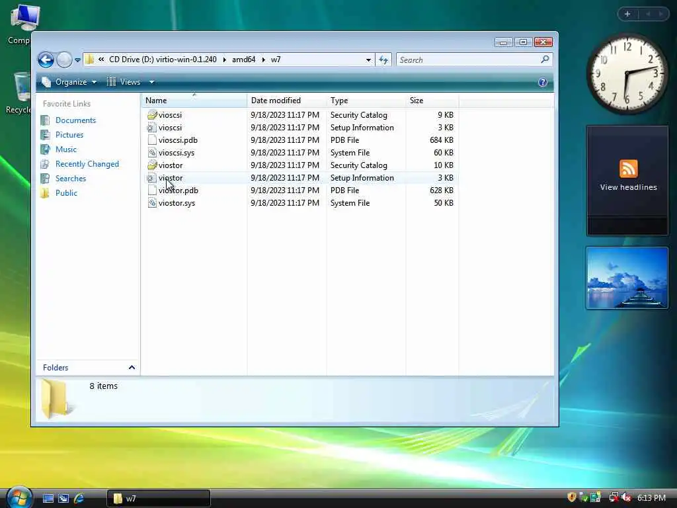Screen dimensions: 677x508
Task: Click the Windows Start orb
Action: pos(19,497)
